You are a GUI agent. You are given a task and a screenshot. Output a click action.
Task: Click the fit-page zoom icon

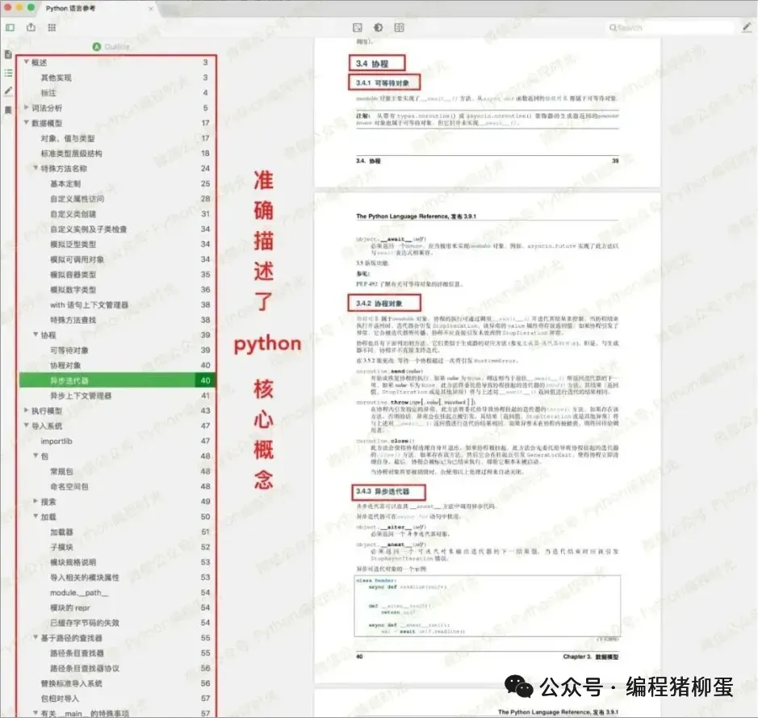point(358,27)
